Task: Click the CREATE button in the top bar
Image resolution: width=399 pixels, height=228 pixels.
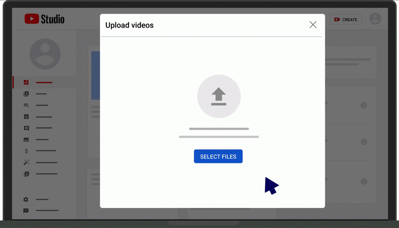Action: pyautogui.click(x=346, y=19)
